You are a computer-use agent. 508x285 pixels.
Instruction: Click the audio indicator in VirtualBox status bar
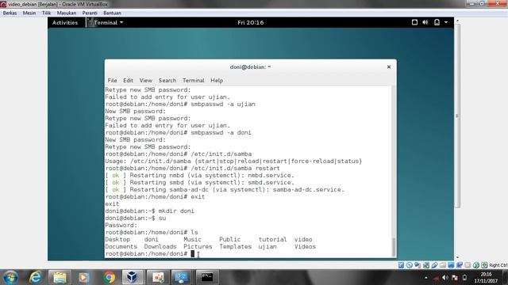coord(418,265)
